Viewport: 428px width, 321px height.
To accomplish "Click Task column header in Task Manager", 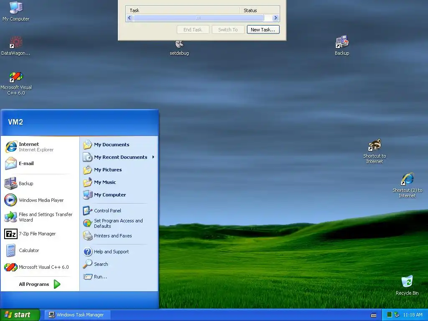I will [183, 10].
